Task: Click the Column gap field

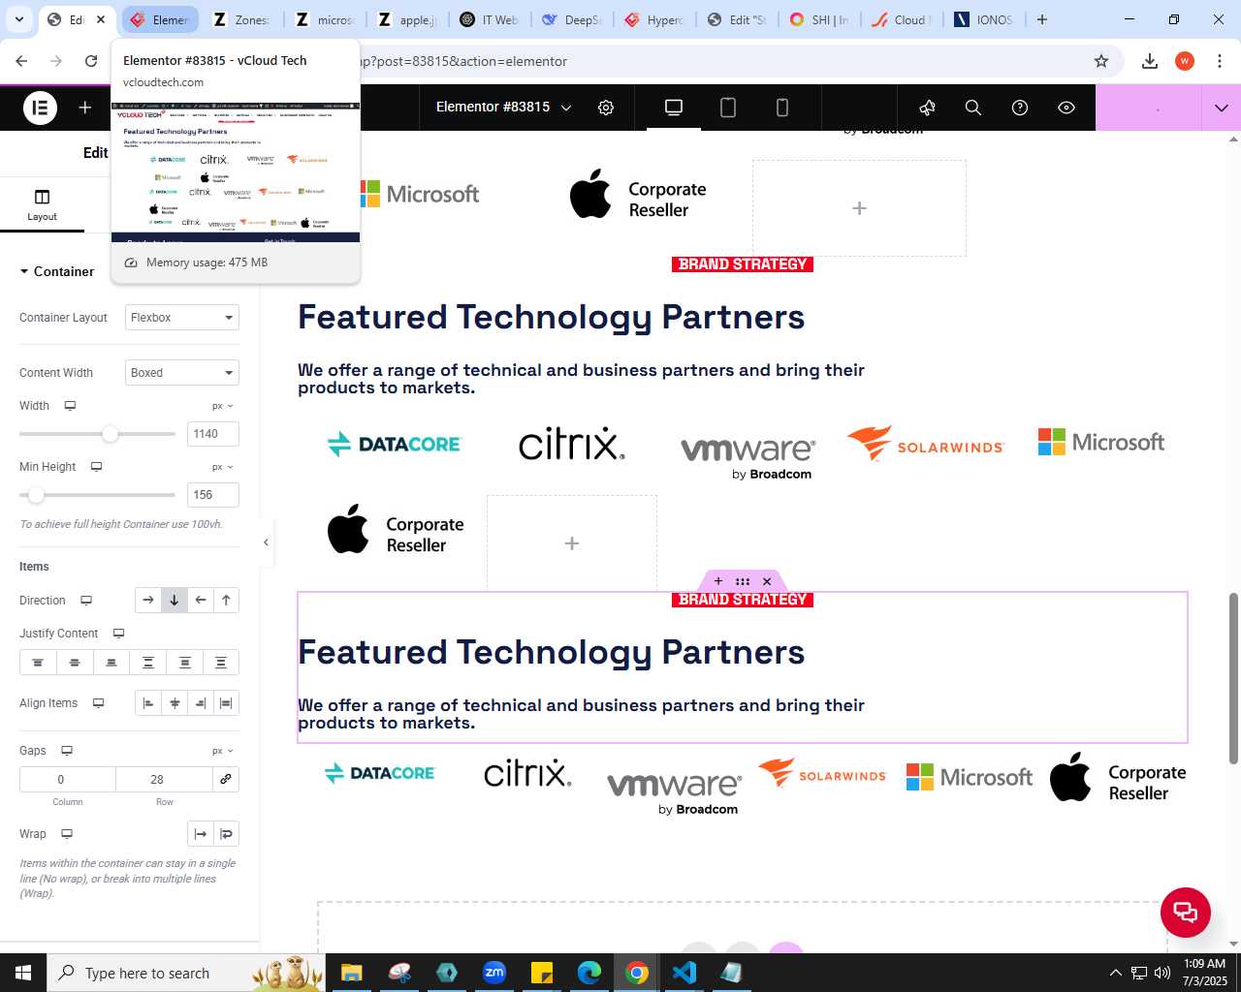Action: pyautogui.click(x=68, y=780)
